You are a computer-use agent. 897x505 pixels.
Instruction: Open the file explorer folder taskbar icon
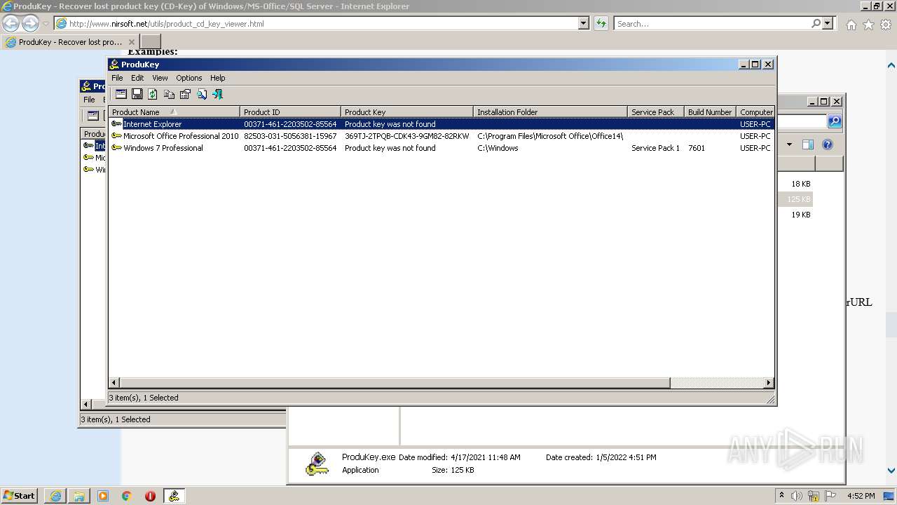click(79, 496)
